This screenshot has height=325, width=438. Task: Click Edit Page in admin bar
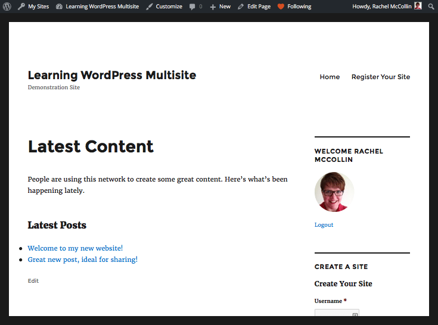254,6
